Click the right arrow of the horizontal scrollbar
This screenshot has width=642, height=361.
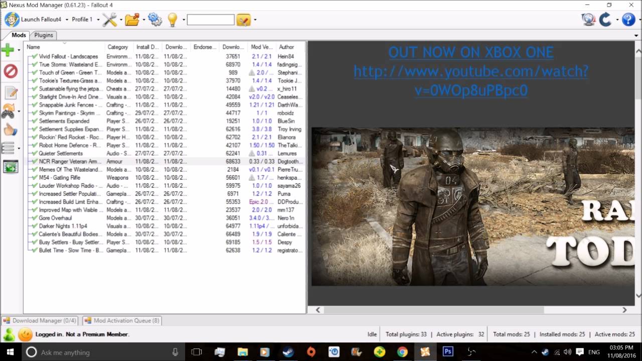pos(624,310)
